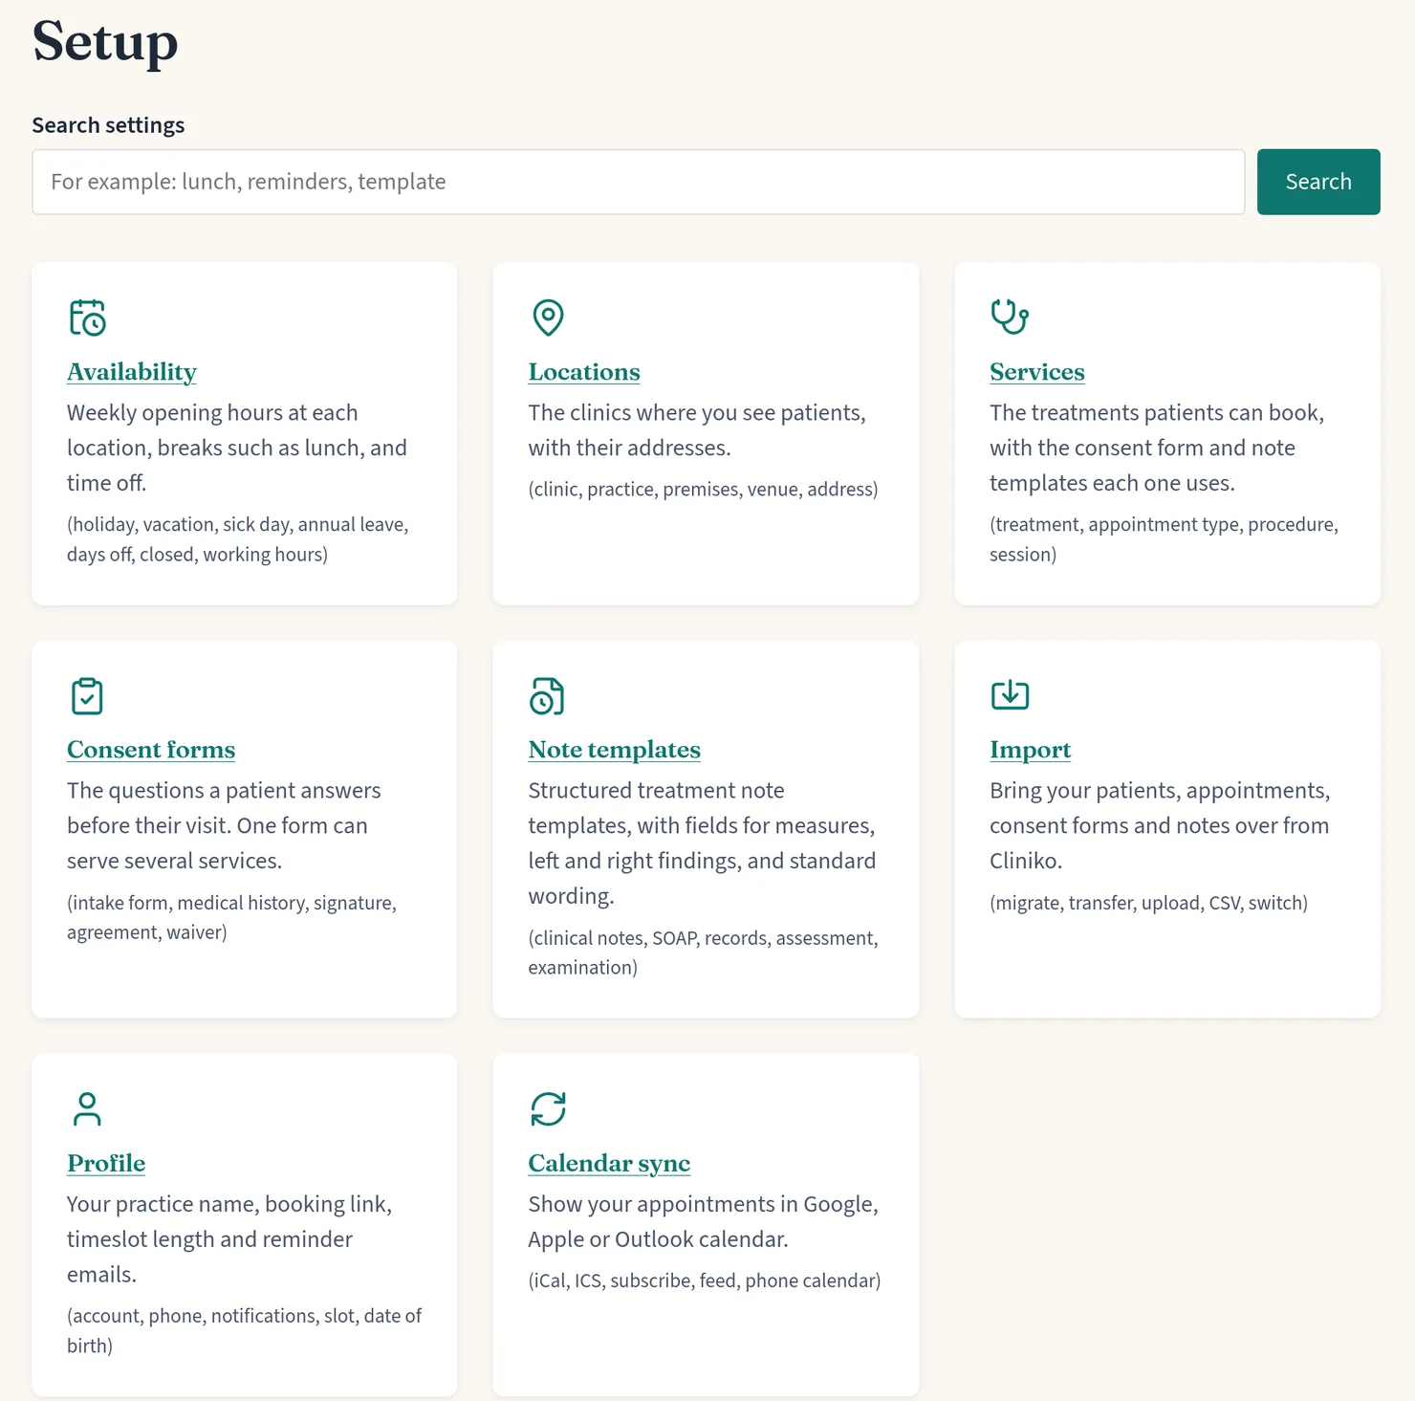Focus the Search settings input field
The width and height of the screenshot is (1415, 1401).
(x=639, y=182)
